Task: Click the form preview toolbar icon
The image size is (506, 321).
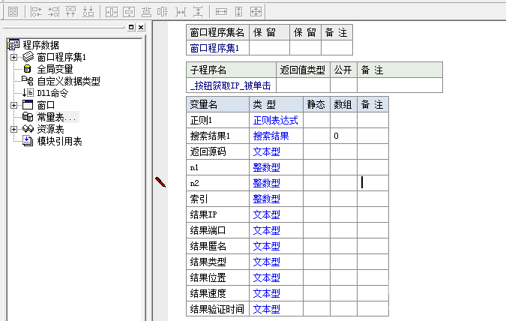Action: point(13,11)
